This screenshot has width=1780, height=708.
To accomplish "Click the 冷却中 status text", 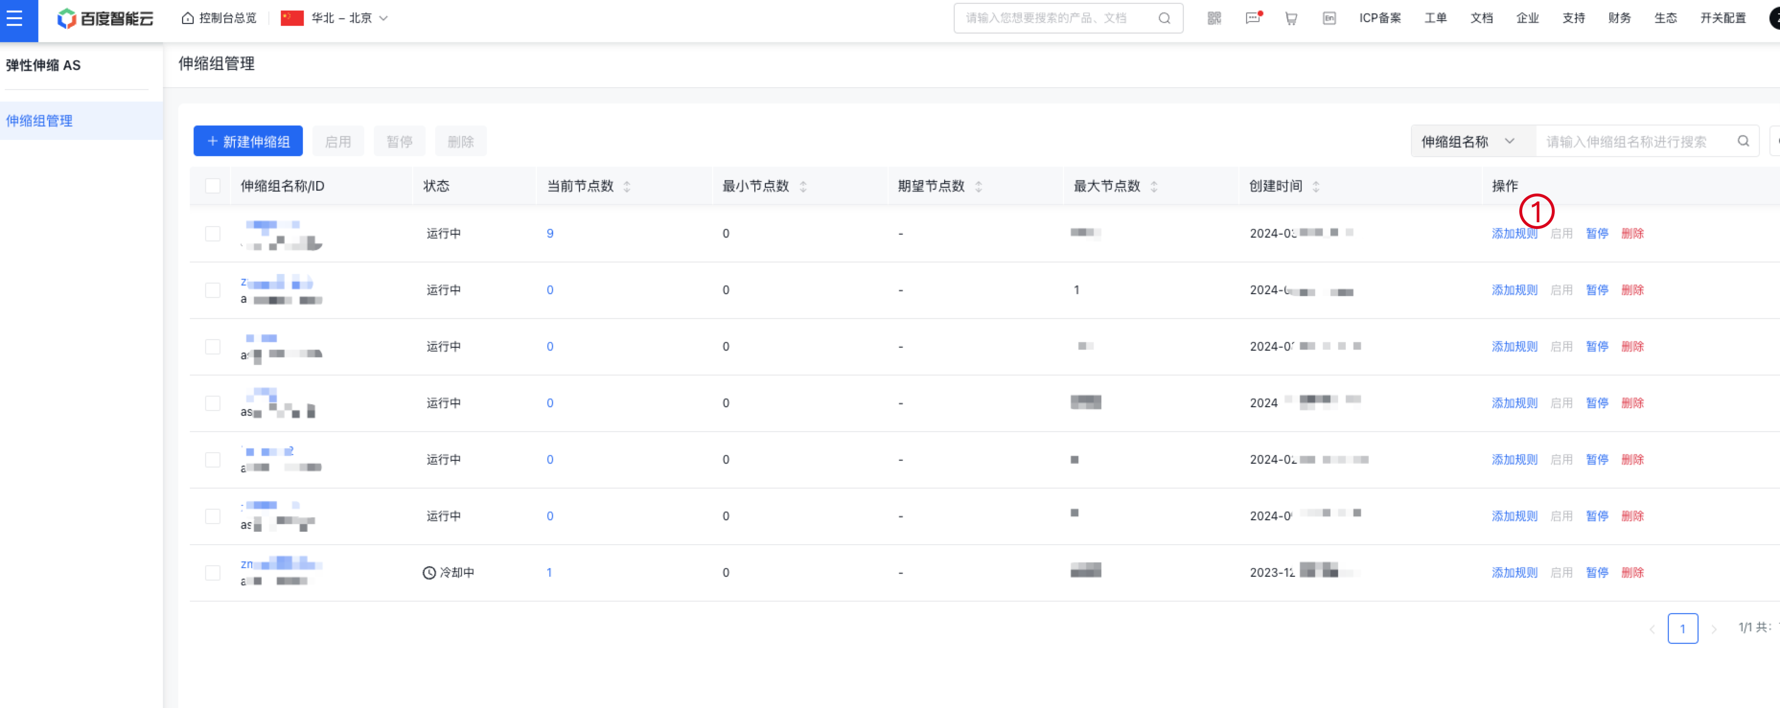I will 457,573.
